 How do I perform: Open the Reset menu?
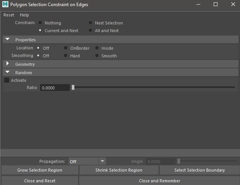pyautogui.click(x=9, y=15)
